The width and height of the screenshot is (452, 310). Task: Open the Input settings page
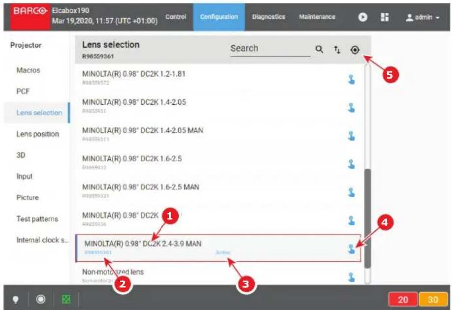click(x=25, y=176)
